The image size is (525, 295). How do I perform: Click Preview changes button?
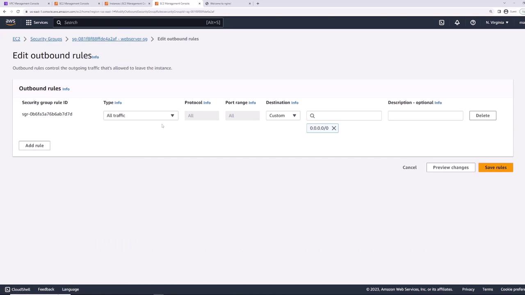[451, 168]
